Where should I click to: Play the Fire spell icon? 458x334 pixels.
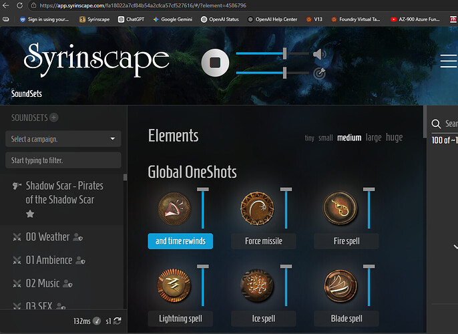340,208
